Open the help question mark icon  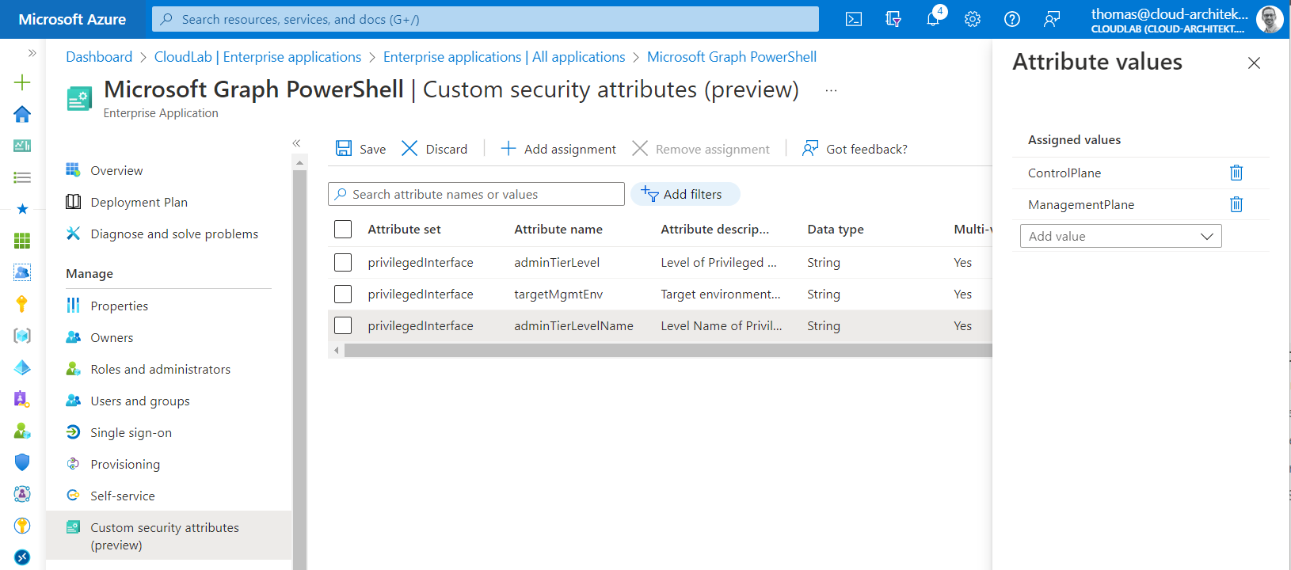(1012, 19)
